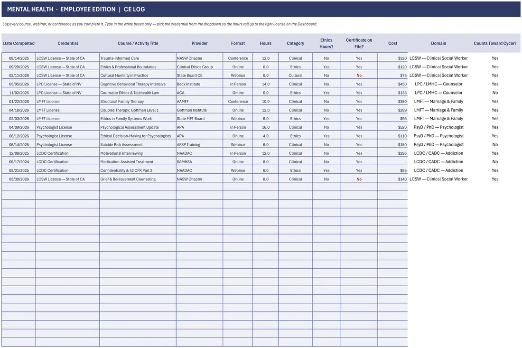522x348 pixels.
Task: Click the MENTAL HEALTH CE LOG title banner
Action: click(261, 9)
